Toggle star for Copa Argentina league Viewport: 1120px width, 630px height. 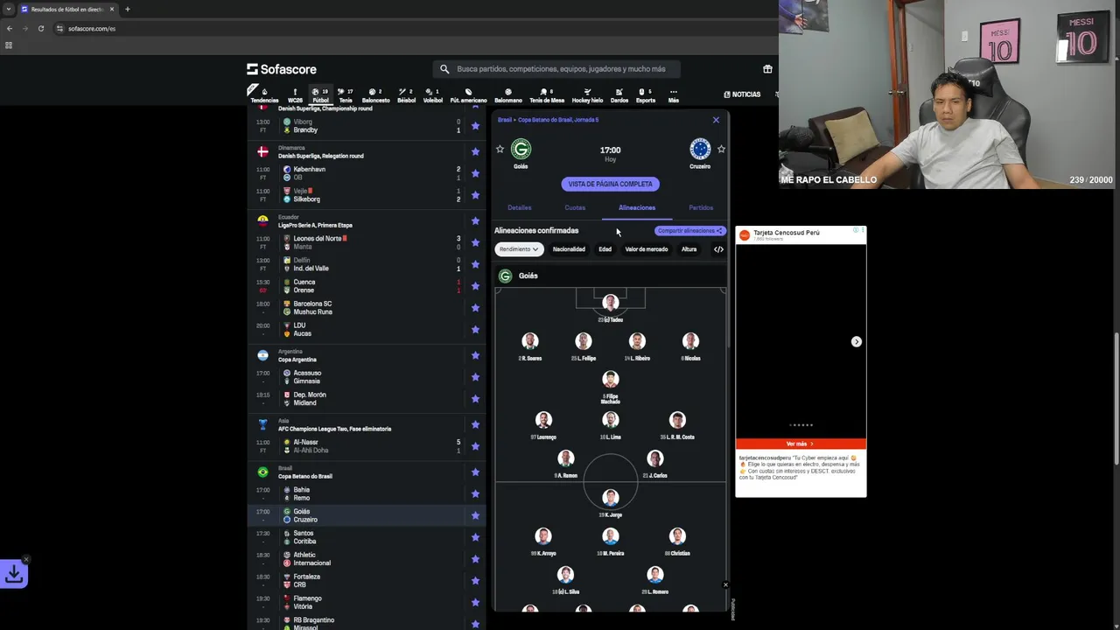[475, 355]
